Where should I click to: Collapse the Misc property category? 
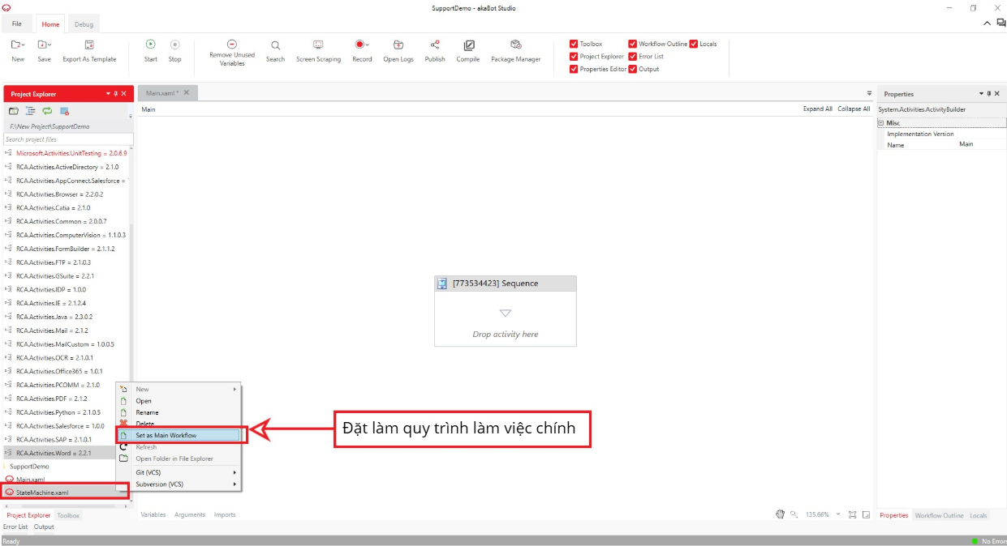tap(882, 123)
